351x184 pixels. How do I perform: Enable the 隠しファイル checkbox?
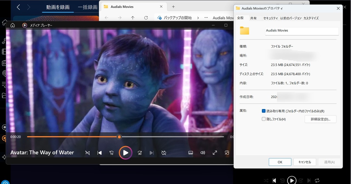tap(264, 119)
